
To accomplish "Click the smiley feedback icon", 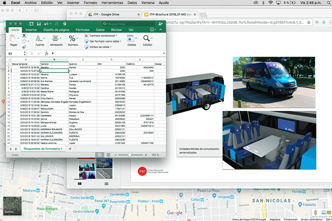I will (x=152, y=30).
